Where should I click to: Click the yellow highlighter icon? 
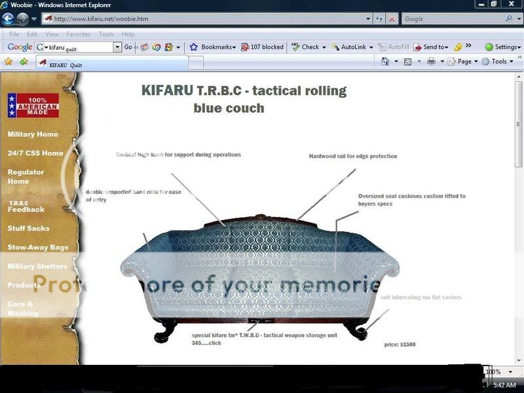pos(458,47)
